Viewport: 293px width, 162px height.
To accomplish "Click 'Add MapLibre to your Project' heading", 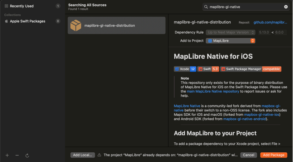I will (215, 133).
